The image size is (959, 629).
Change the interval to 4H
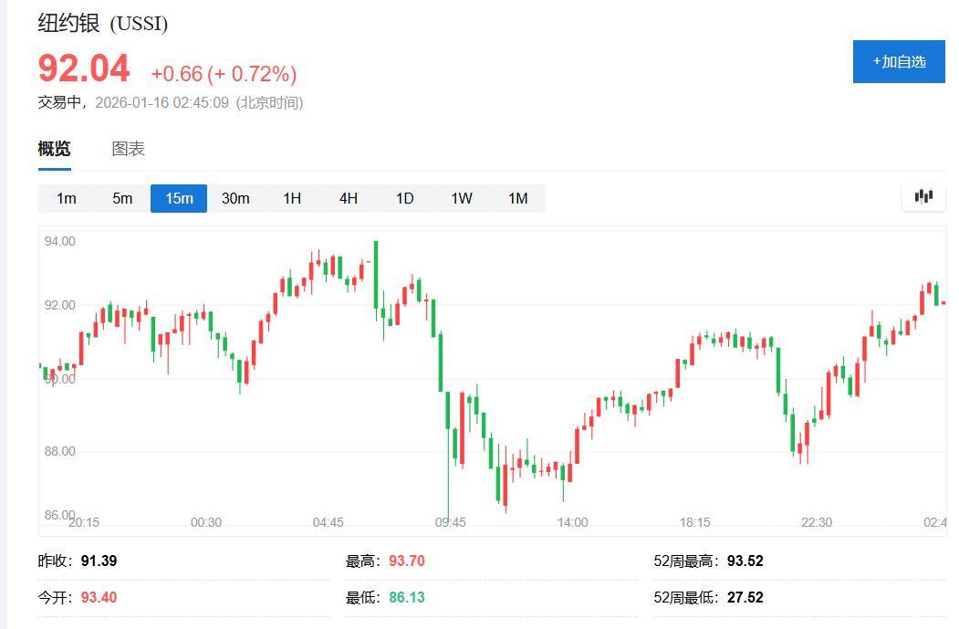click(x=349, y=198)
